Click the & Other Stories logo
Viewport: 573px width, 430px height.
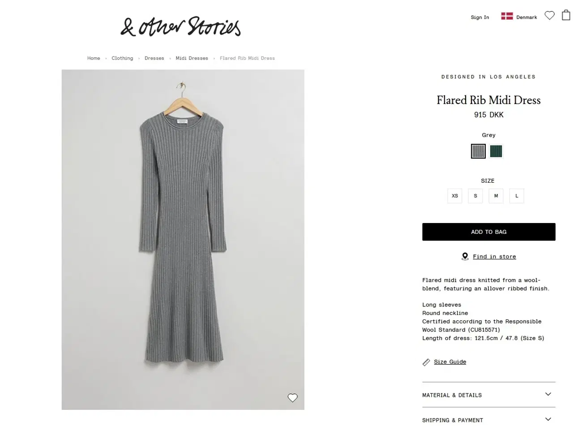(180, 26)
